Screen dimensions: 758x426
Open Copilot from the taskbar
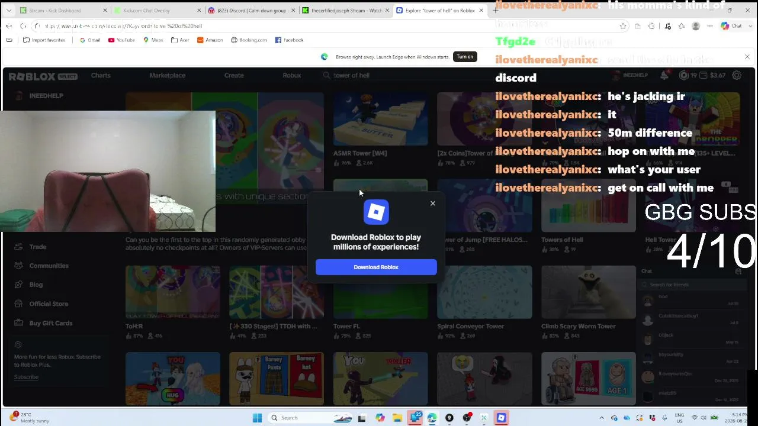(380, 418)
